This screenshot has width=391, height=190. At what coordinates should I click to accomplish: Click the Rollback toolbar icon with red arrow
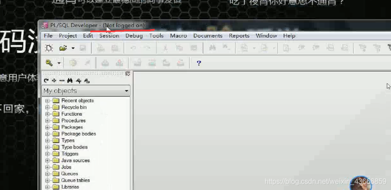119,63
